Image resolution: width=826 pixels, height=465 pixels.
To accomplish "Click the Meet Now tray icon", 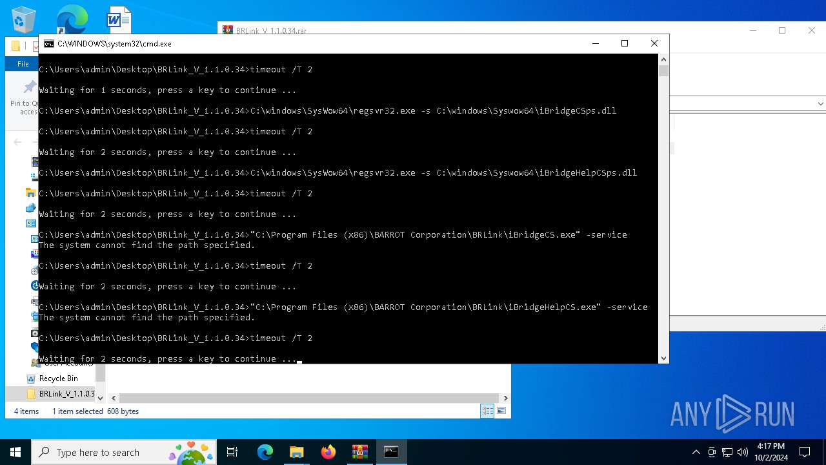I will pyautogui.click(x=712, y=452).
